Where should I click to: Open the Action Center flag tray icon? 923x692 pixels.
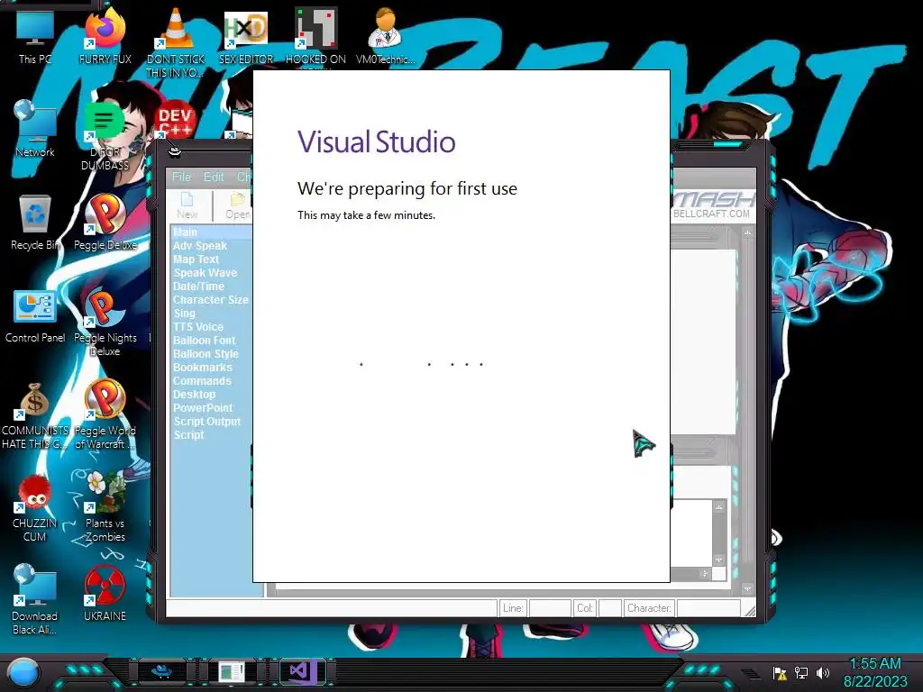[x=780, y=673]
